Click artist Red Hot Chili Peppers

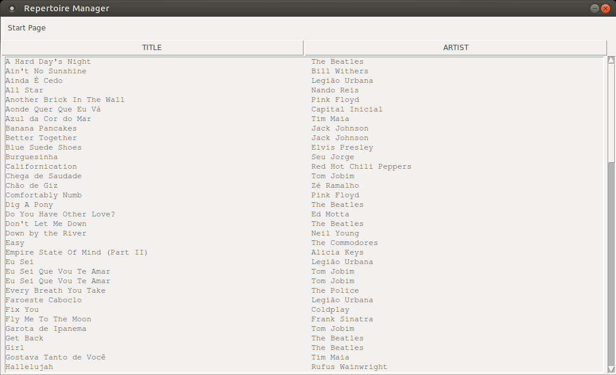(x=361, y=166)
